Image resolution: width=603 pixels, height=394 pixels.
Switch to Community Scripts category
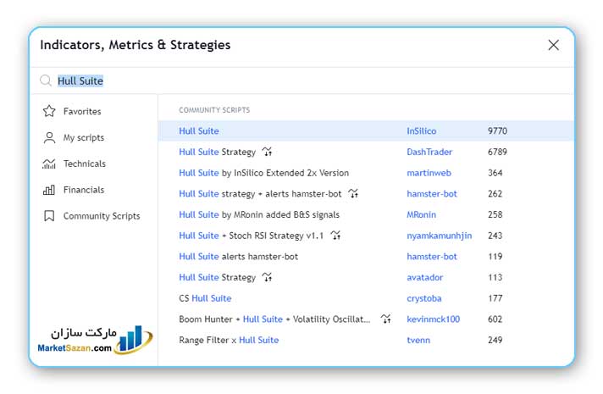[x=101, y=216]
